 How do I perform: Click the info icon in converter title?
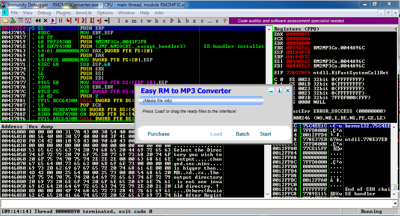pyautogui.click(x=279, y=90)
